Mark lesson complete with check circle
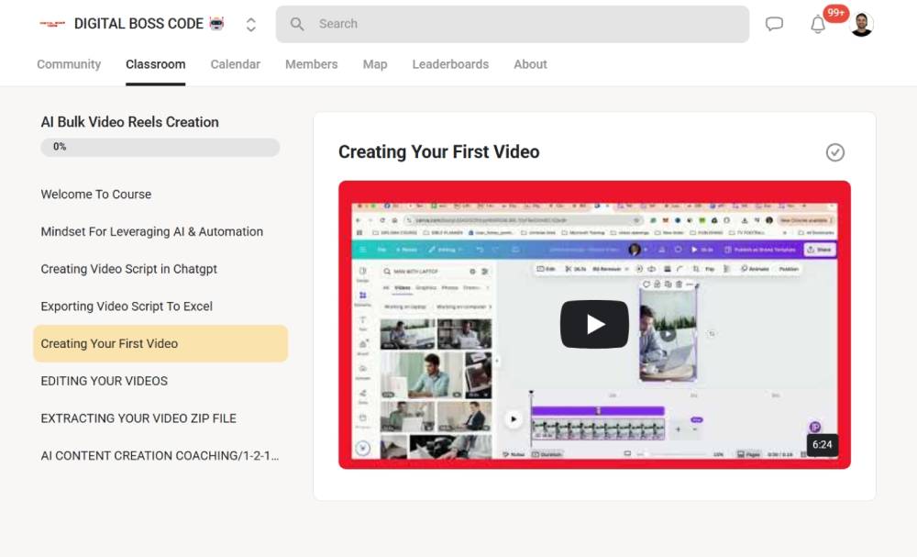 tap(835, 152)
